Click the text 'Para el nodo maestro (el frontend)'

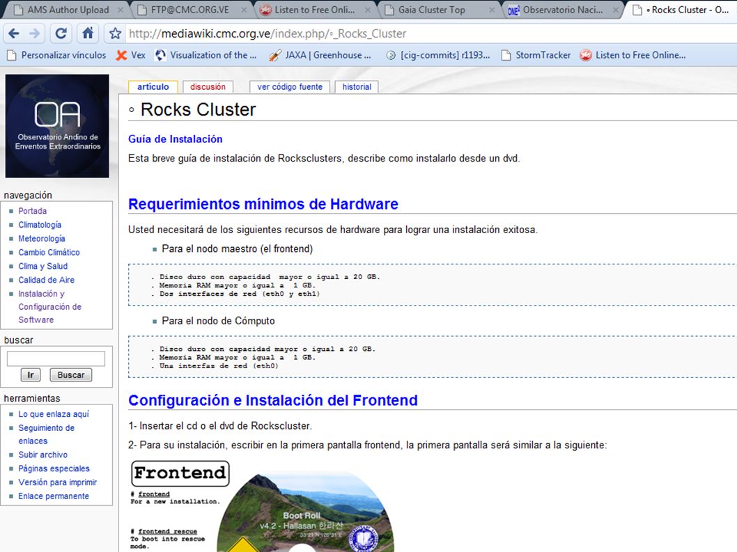(x=238, y=249)
